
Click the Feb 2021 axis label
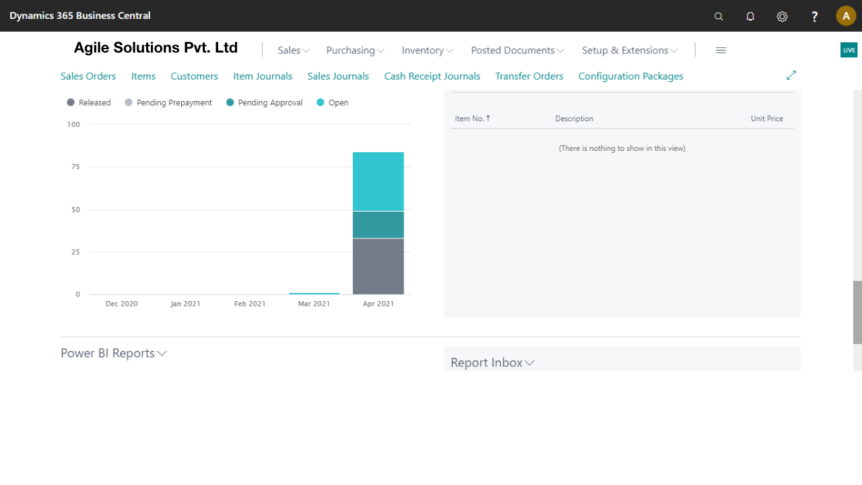[x=250, y=304]
